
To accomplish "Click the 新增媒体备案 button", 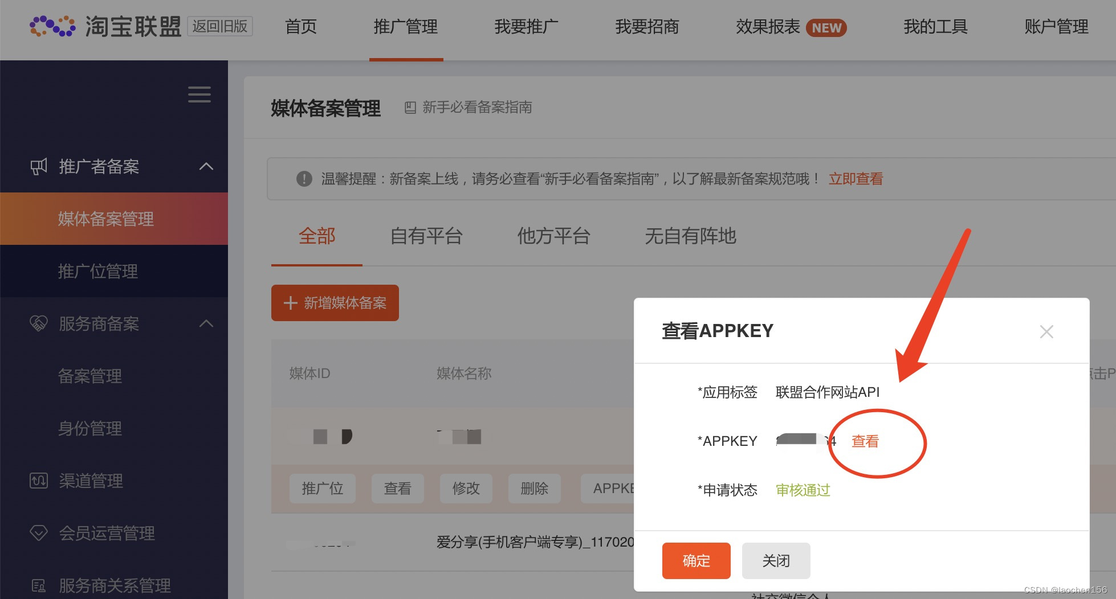I will pos(335,303).
